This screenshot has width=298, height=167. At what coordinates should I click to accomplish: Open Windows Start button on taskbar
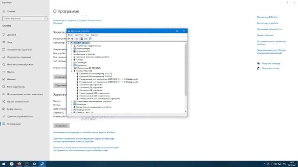(x=4, y=164)
